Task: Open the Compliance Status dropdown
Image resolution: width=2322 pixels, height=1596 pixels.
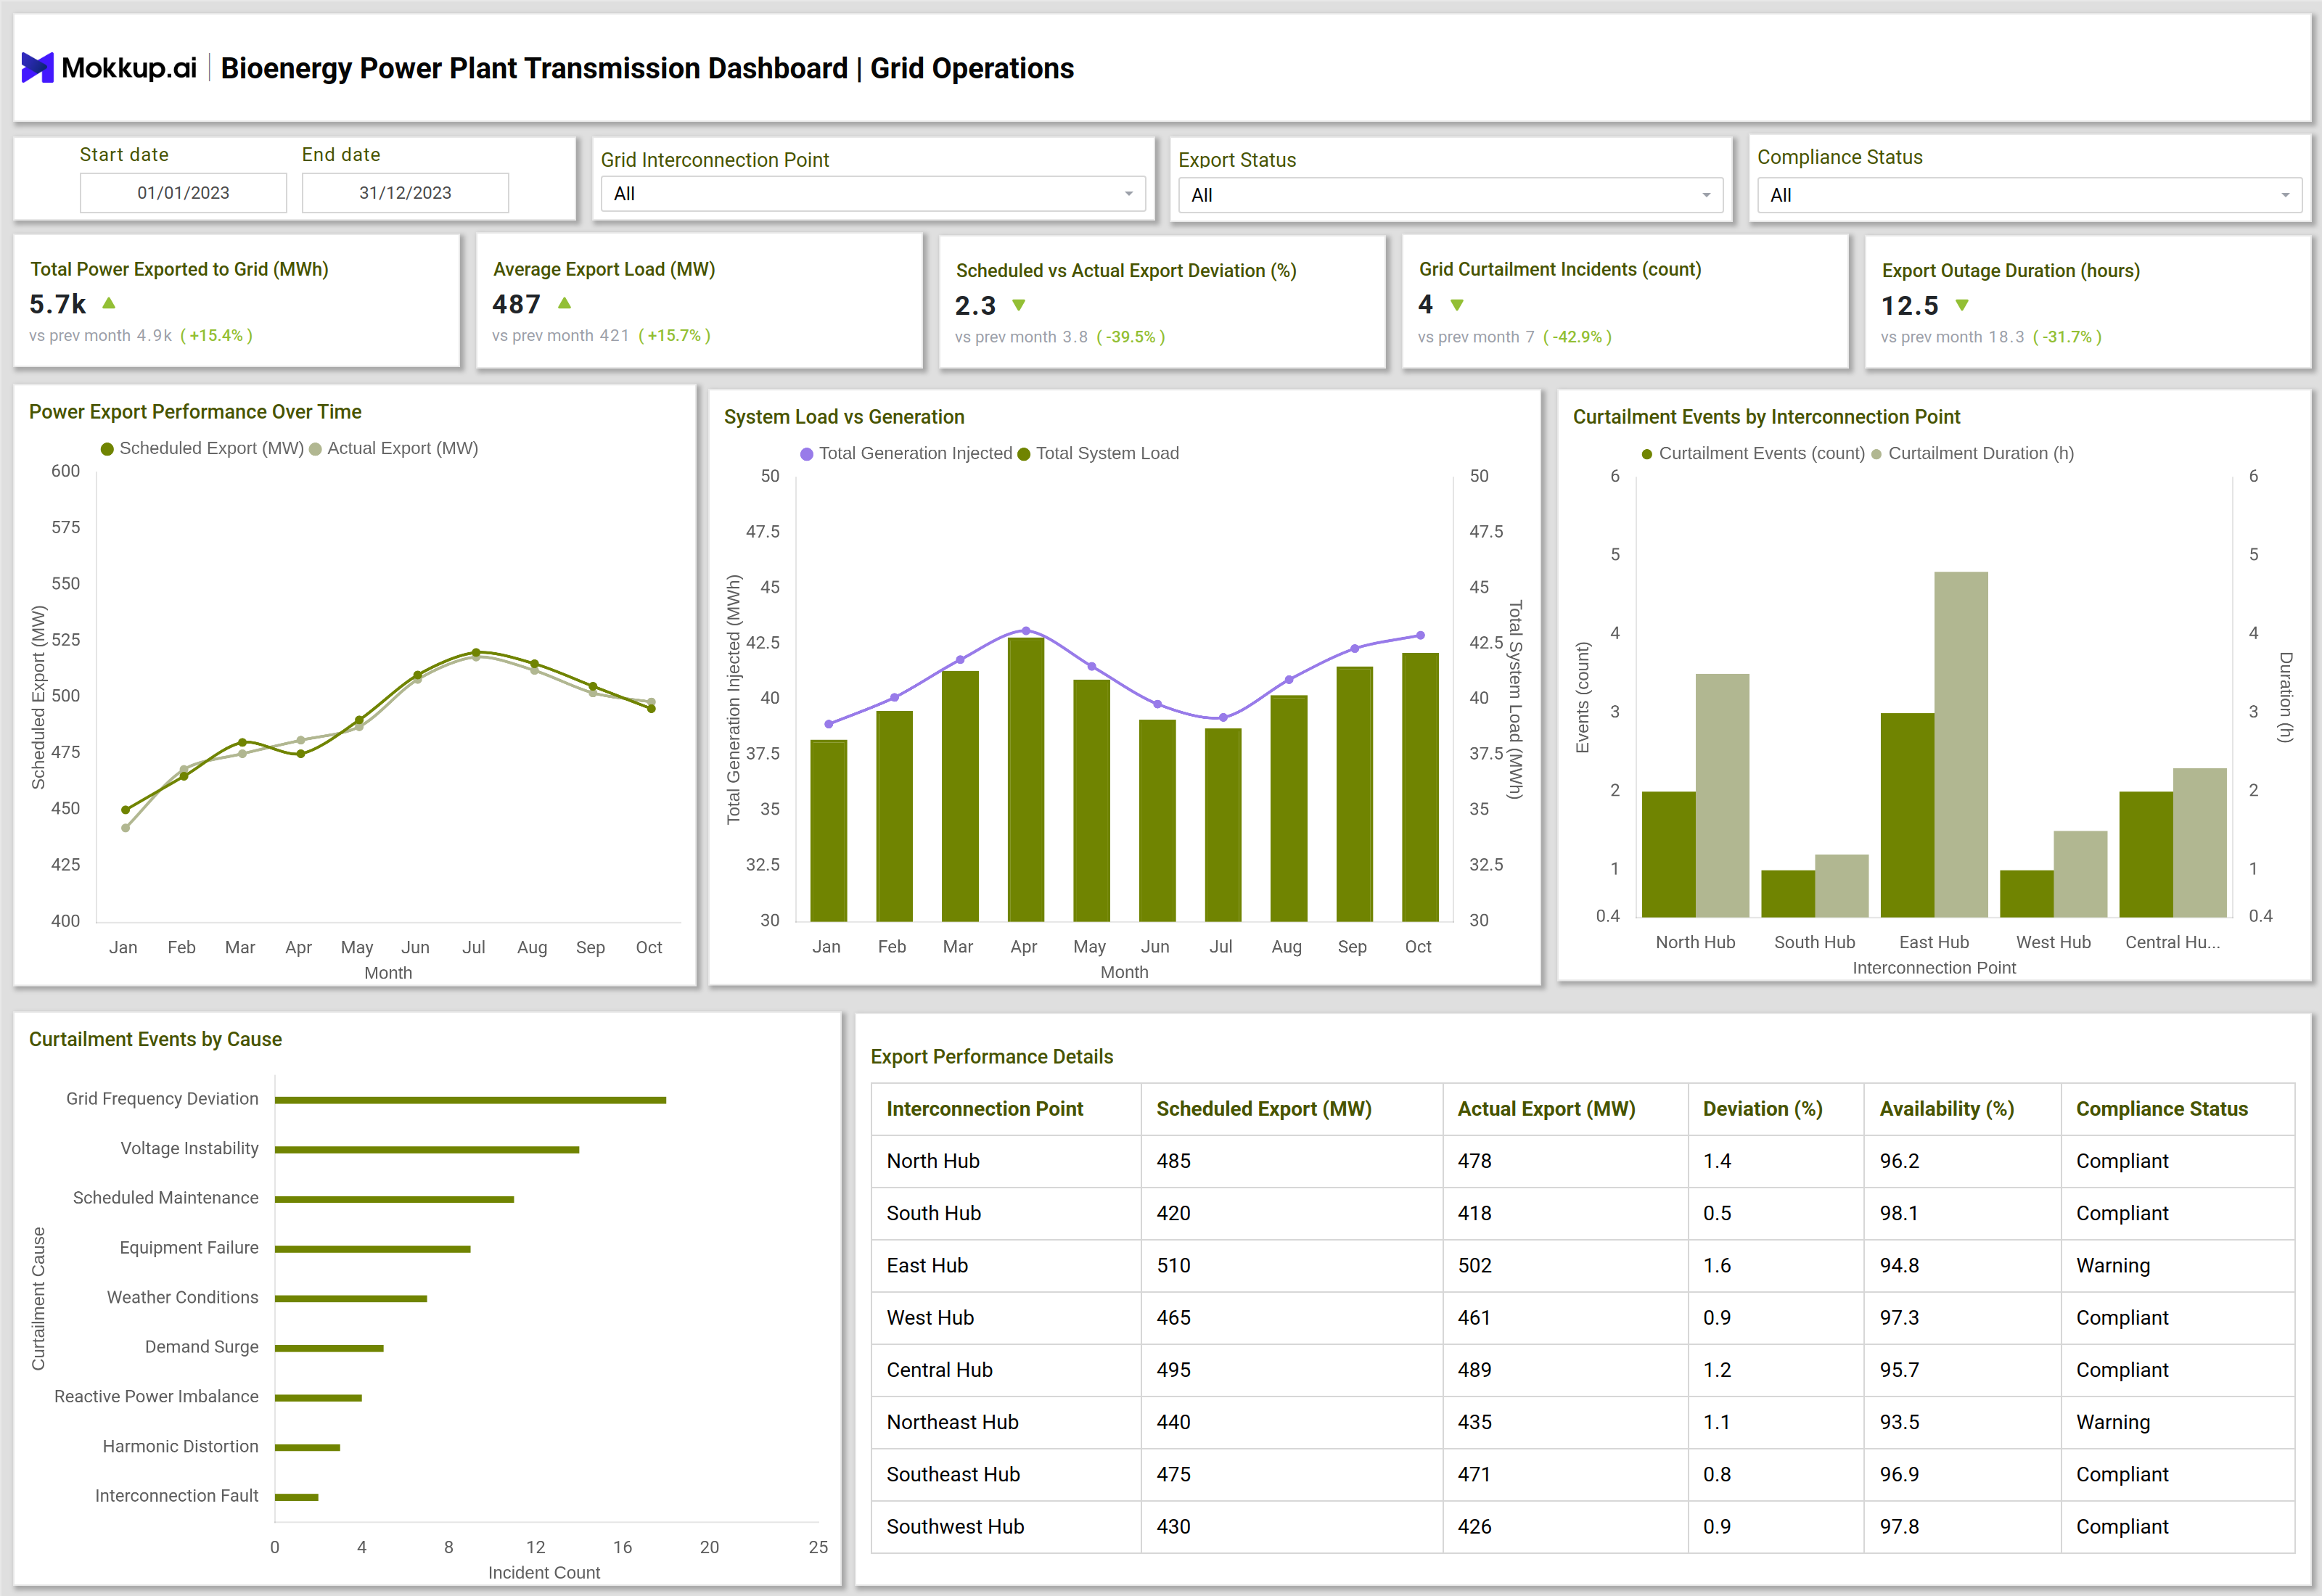Action: (x=2029, y=195)
